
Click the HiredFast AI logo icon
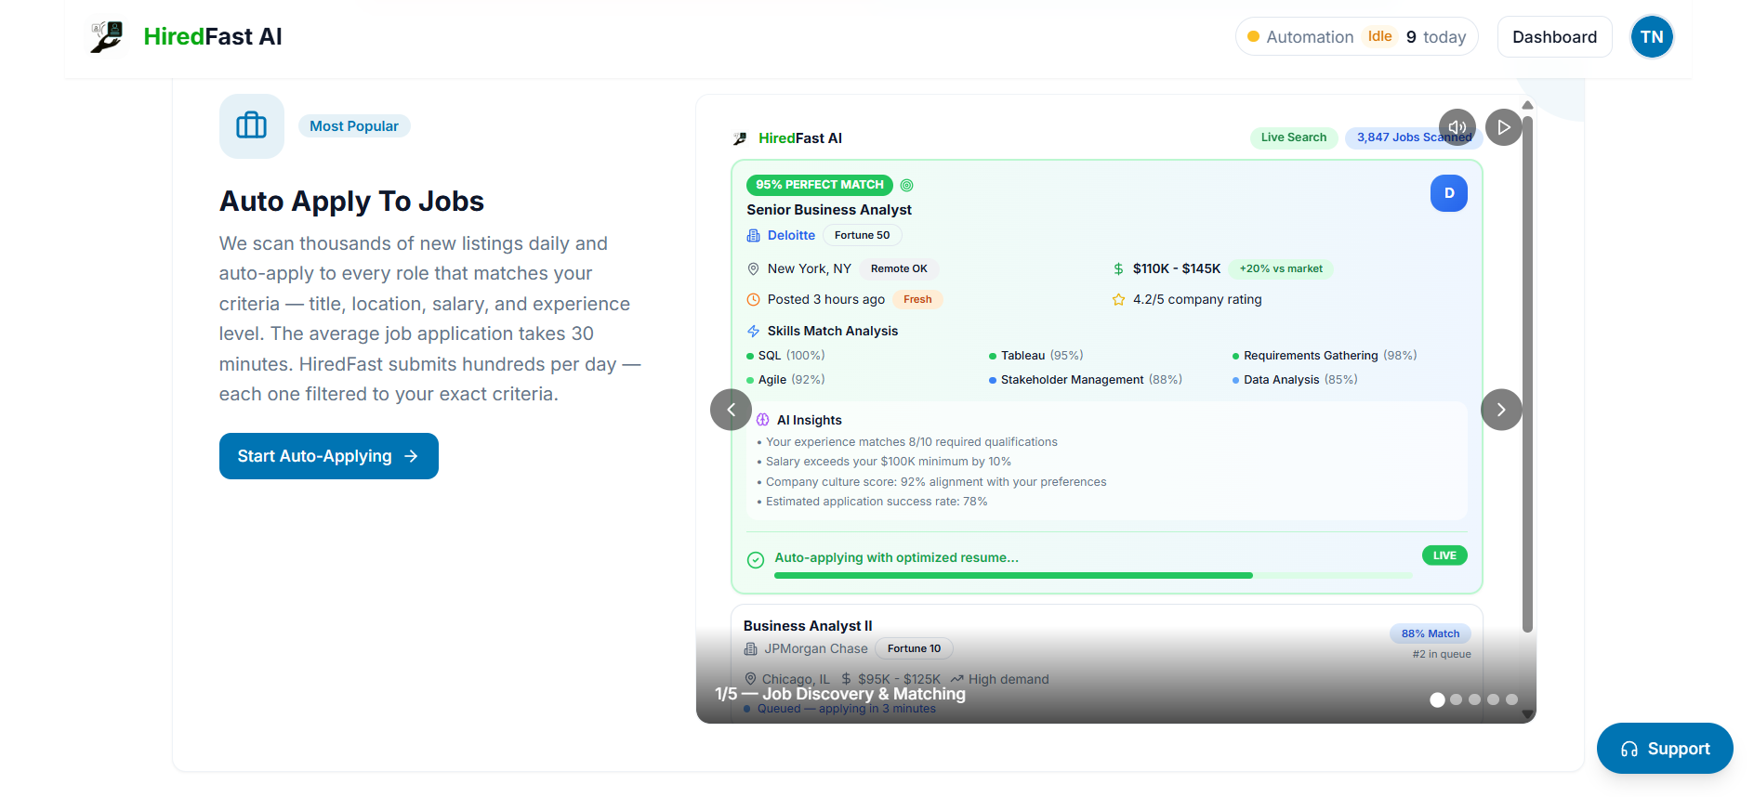coord(106,37)
